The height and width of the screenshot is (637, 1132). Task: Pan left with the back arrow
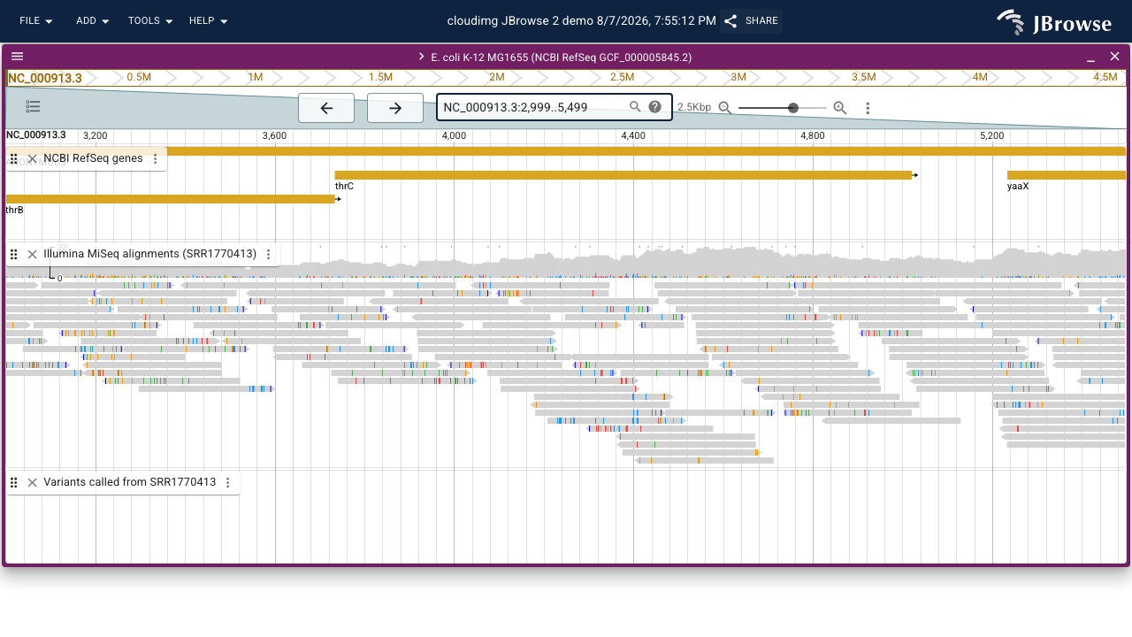point(326,108)
